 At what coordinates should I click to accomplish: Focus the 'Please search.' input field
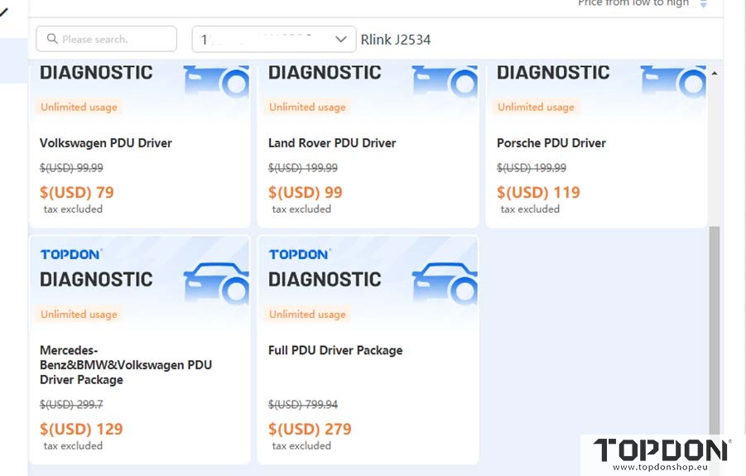(x=106, y=39)
